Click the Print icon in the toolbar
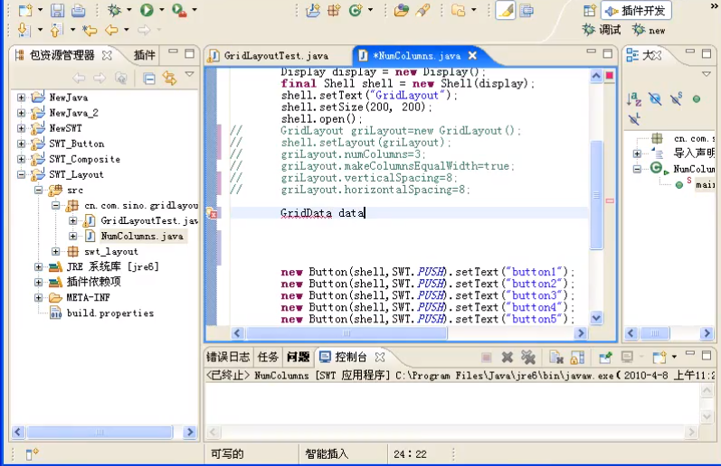Viewport: 721px width, 466px height. coord(79,11)
